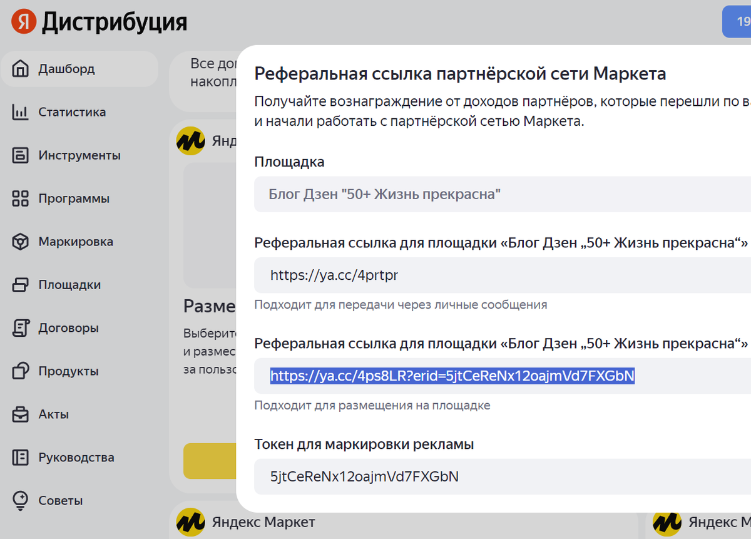Click the highlighted erid referral link field
The height and width of the screenshot is (539, 751).
click(x=503, y=376)
